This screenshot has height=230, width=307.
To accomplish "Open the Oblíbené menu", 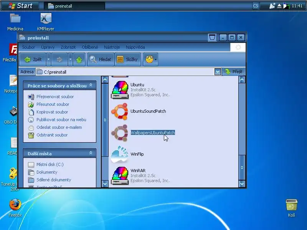I will 90,47.
